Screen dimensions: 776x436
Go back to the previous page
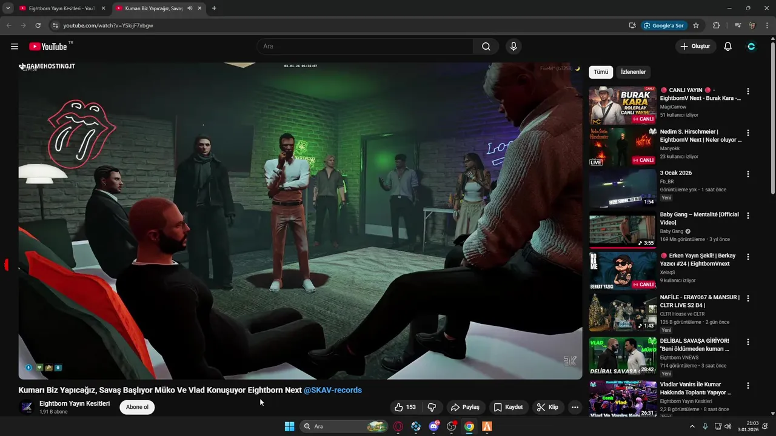click(8, 25)
